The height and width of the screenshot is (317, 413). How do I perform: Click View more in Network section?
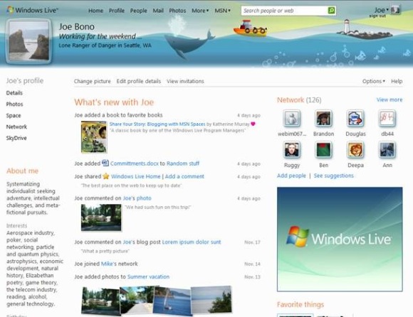(x=390, y=100)
